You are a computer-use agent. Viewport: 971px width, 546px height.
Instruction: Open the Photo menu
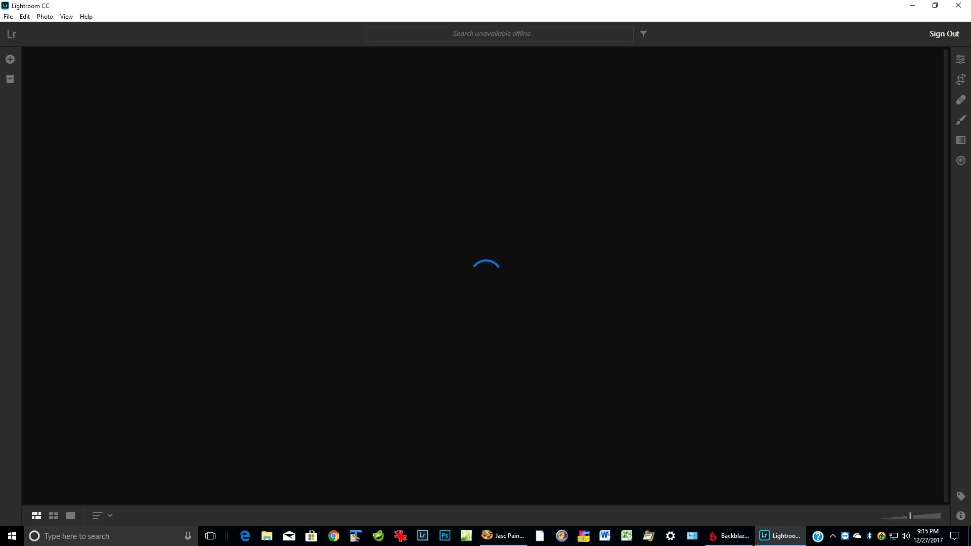[45, 17]
